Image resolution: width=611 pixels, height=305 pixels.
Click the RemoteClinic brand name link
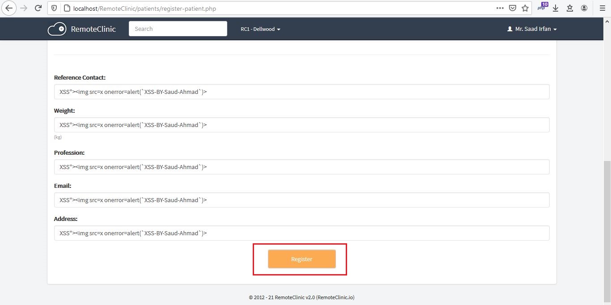pos(93,29)
